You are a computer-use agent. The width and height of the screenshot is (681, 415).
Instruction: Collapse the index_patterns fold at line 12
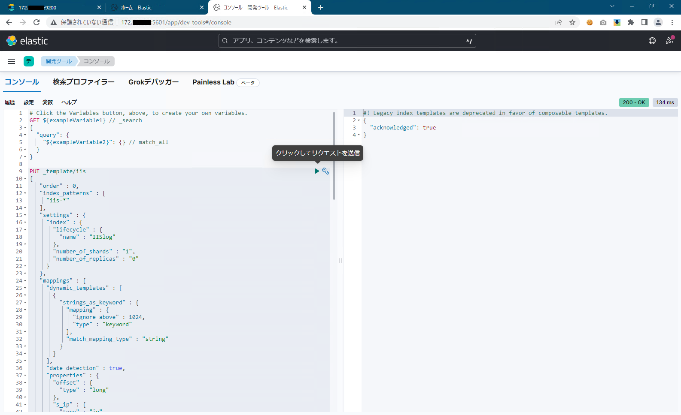point(25,193)
